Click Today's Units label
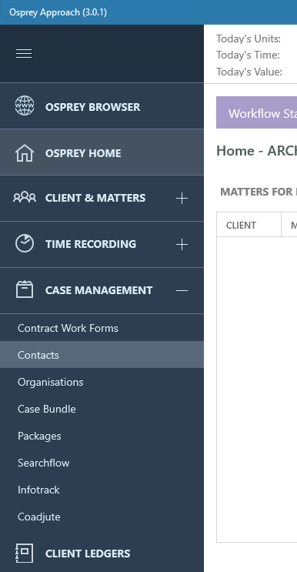 249,38
